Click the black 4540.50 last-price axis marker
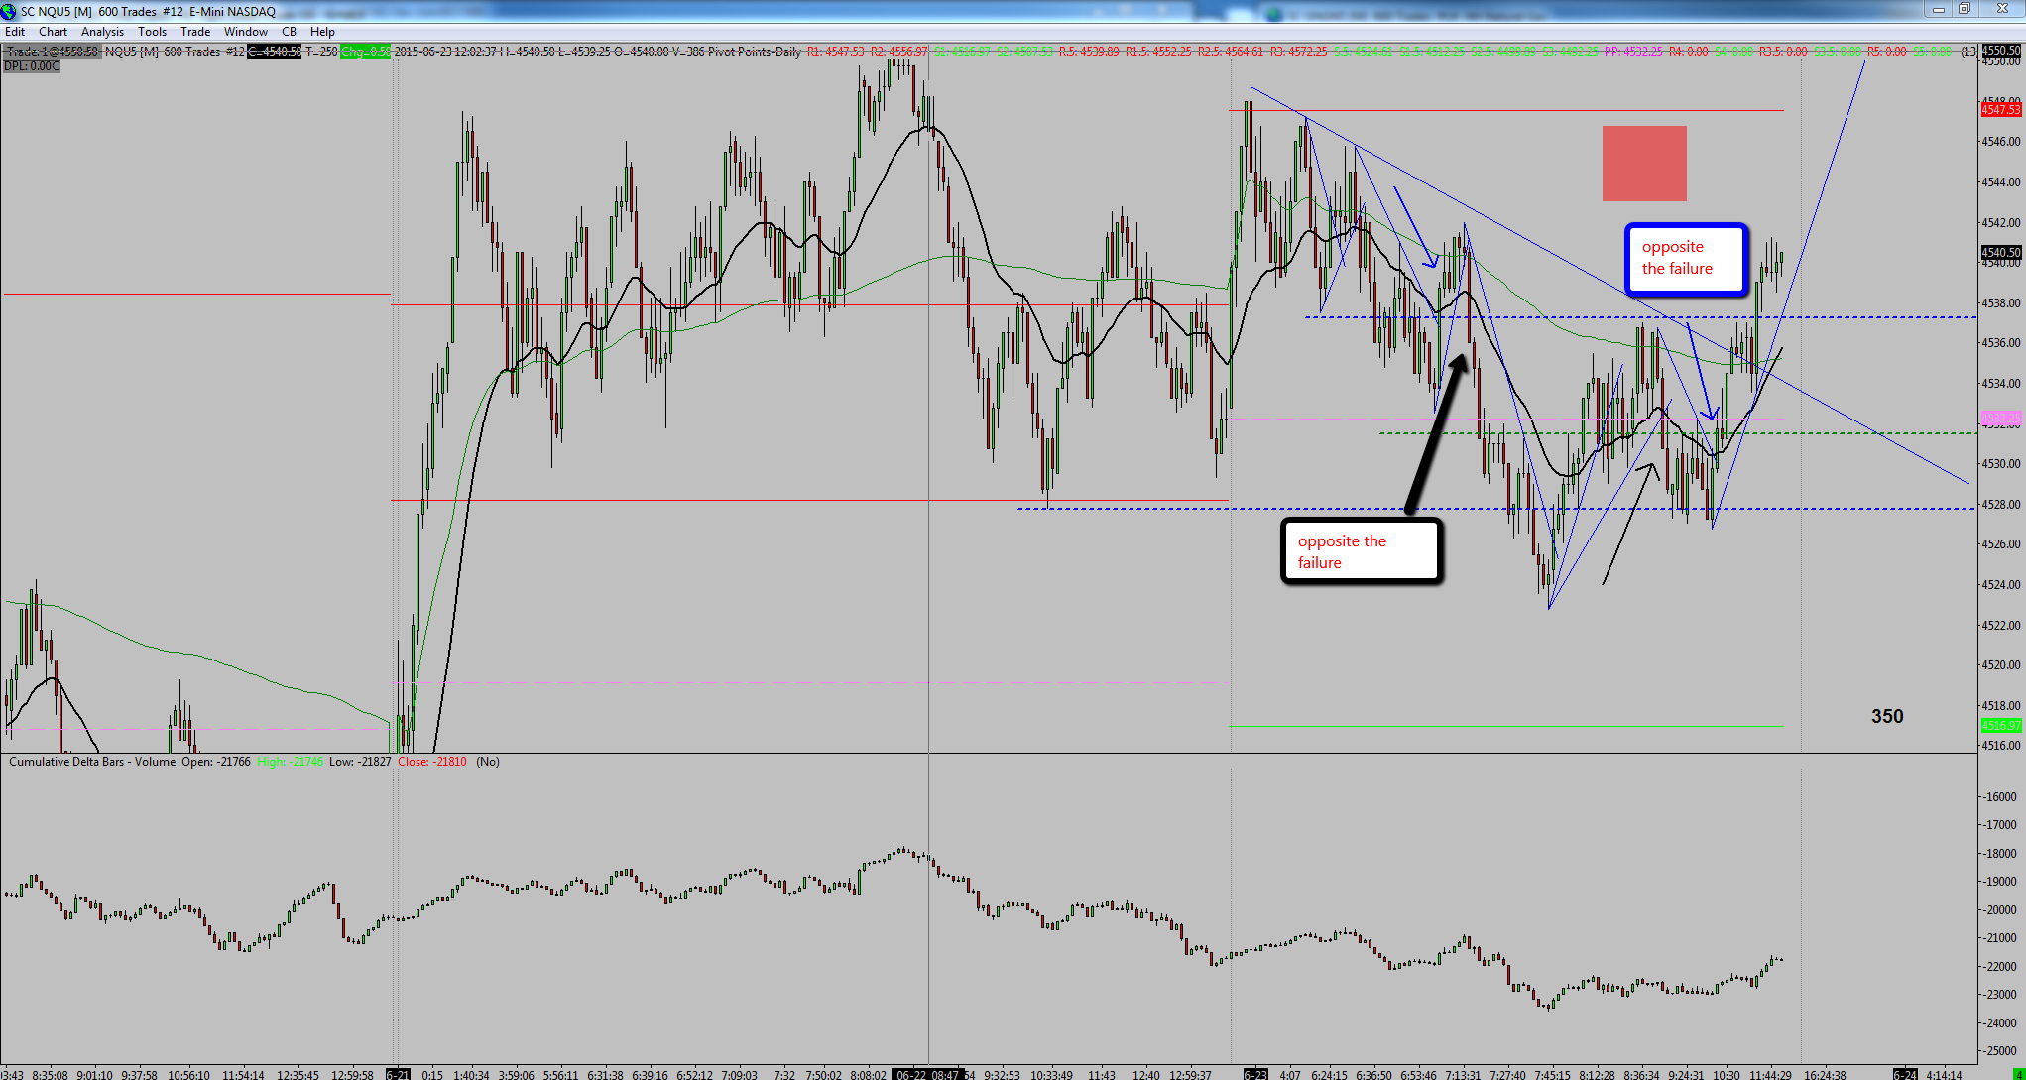 coord(2001,253)
